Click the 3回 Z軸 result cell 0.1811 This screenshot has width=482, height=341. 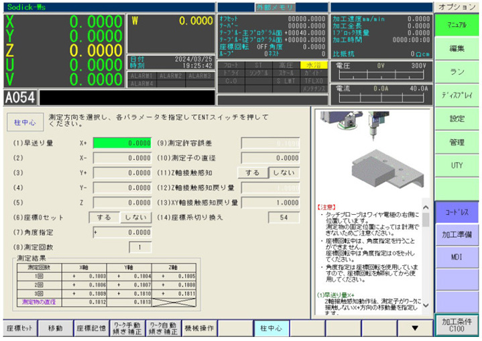174,293
